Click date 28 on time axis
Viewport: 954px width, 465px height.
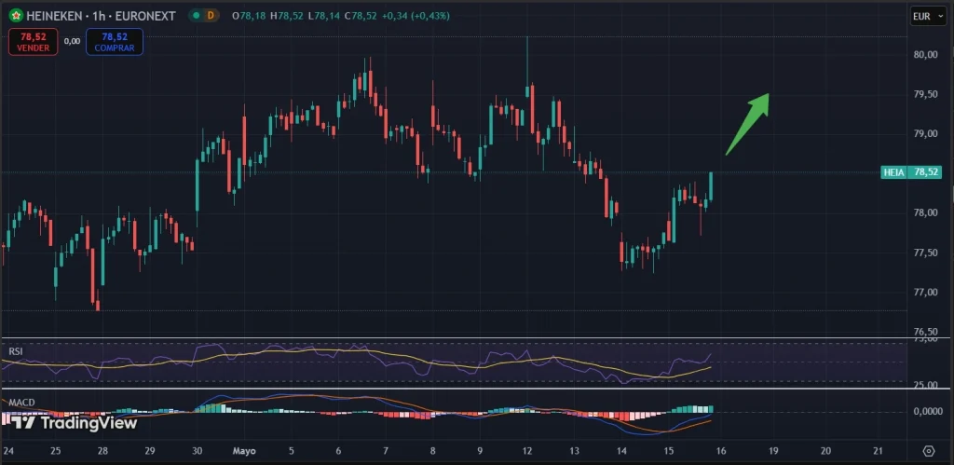tap(102, 451)
